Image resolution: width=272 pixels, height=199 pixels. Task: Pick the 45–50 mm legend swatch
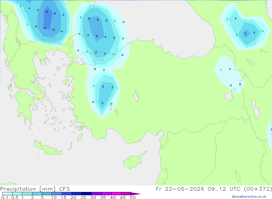[x=126, y=194]
